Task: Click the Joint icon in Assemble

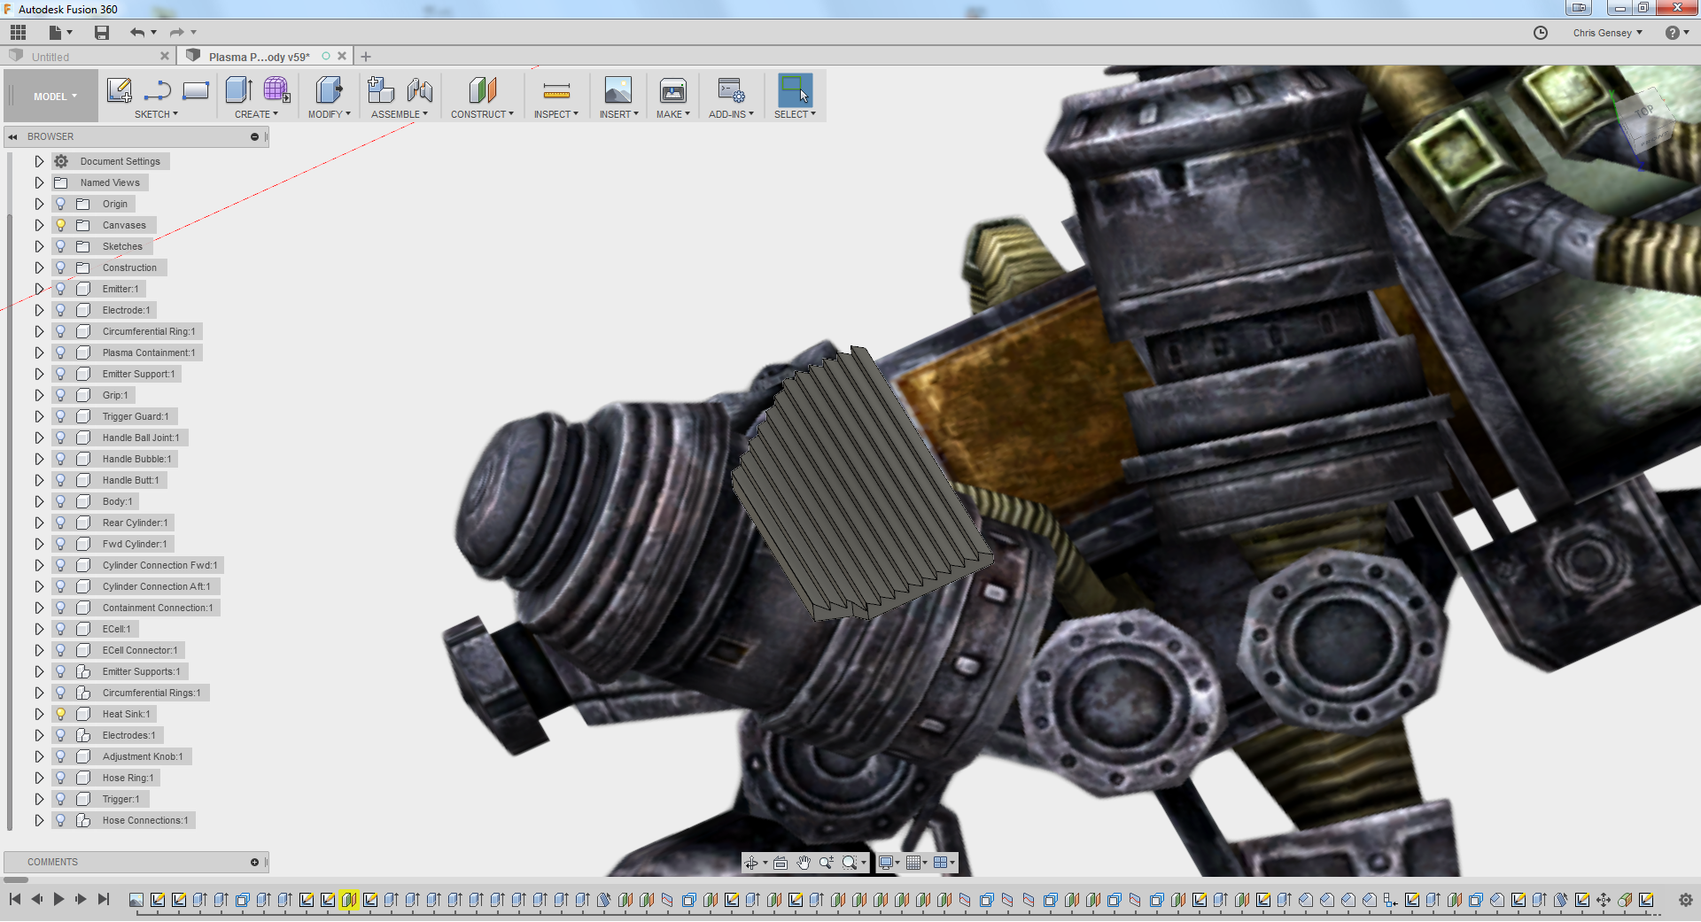Action: (x=420, y=90)
